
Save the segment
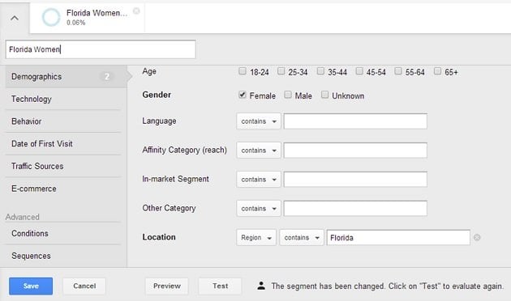click(31, 286)
